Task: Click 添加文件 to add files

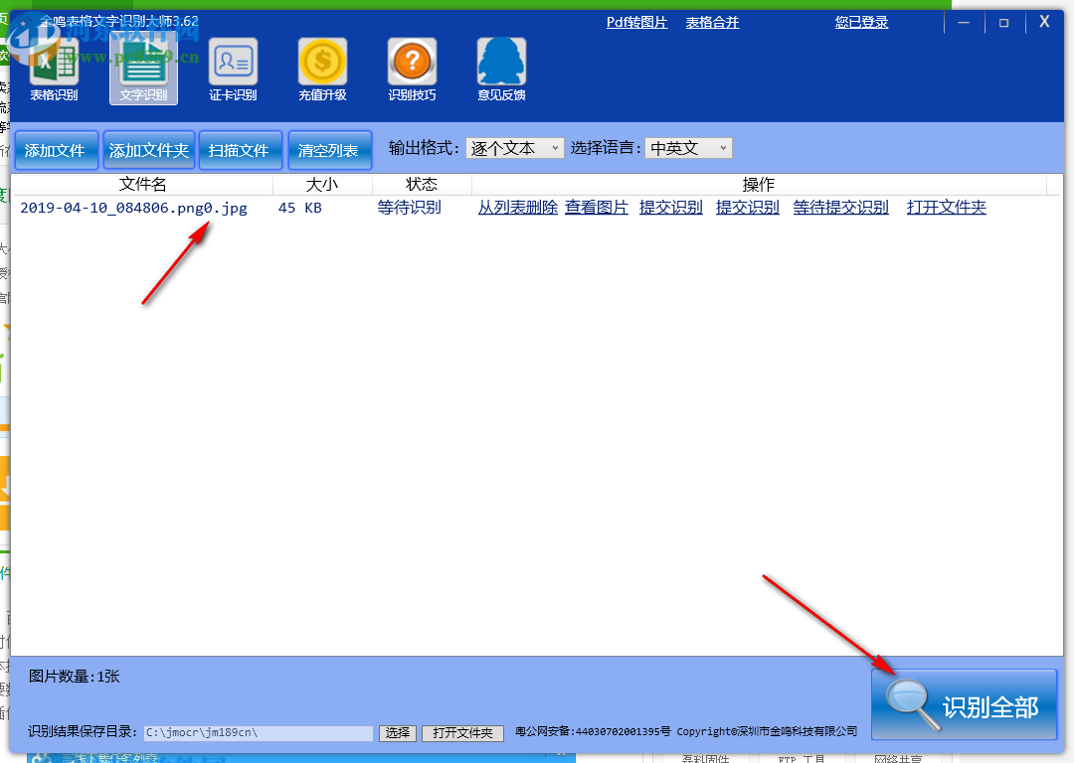Action: tap(56, 149)
